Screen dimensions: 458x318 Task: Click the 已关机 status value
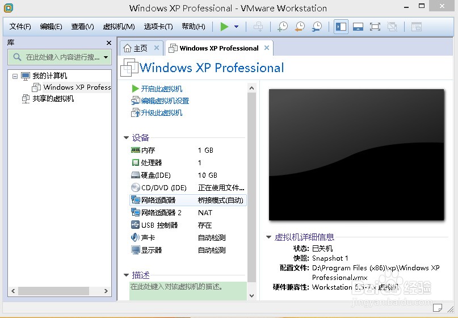tap(322, 249)
